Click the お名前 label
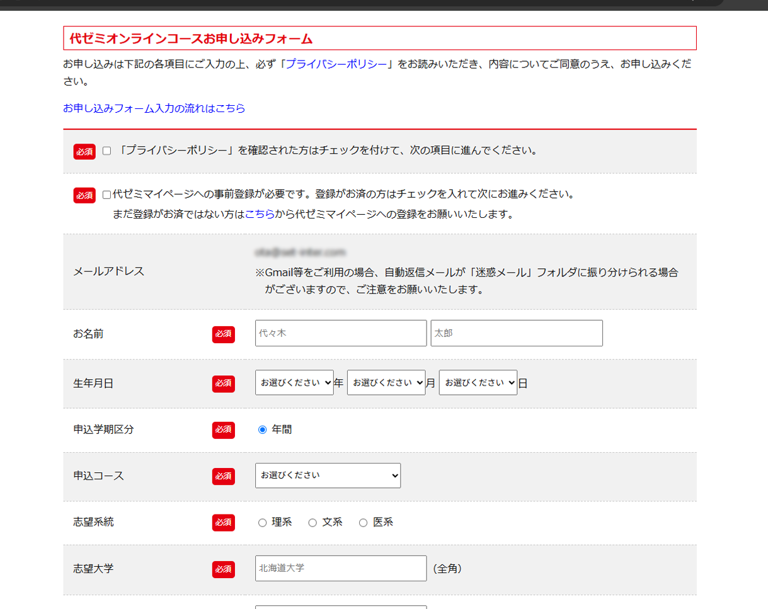768x609 pixels. pos(88,334)
